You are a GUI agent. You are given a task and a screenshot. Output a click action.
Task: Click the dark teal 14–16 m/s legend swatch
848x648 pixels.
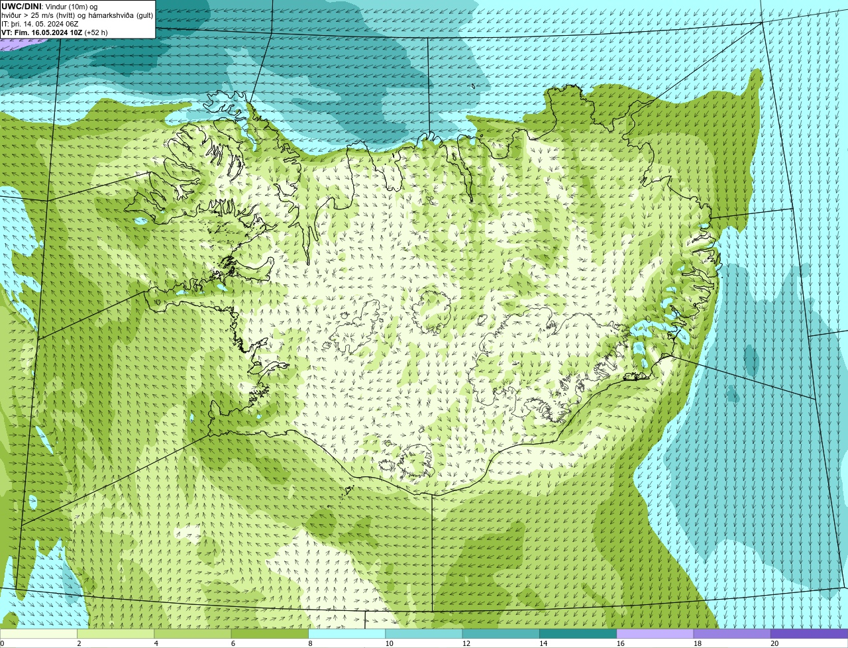(x=578, y=633)
